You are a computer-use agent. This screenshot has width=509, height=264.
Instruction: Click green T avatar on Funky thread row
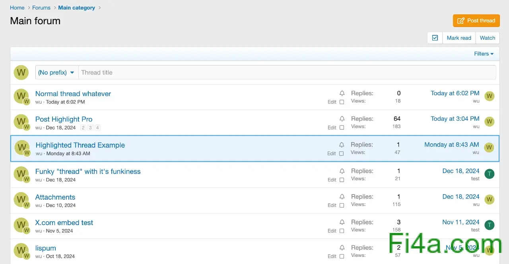pos(489,174)
